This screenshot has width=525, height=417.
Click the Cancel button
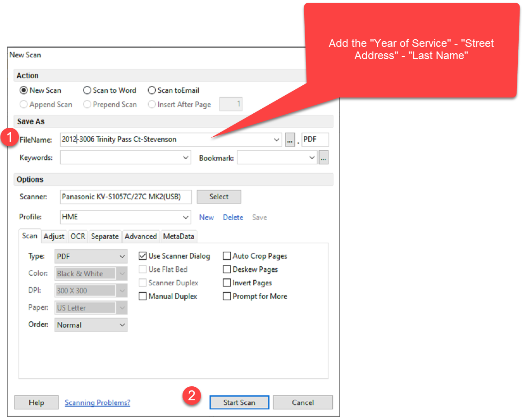tap(303, 403)
